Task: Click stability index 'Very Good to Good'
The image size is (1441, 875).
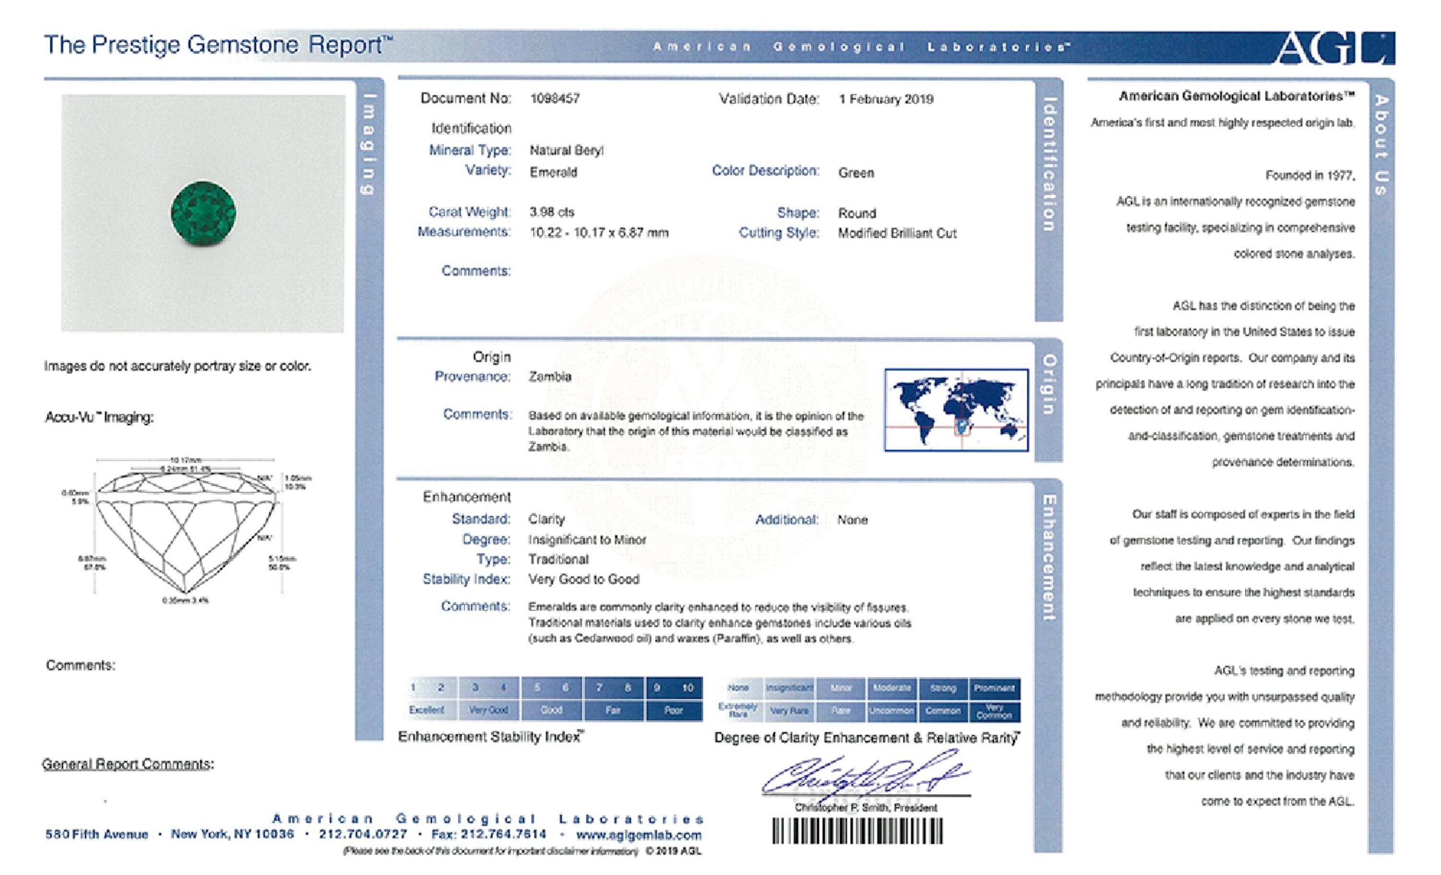Action: tap(584, 579)
